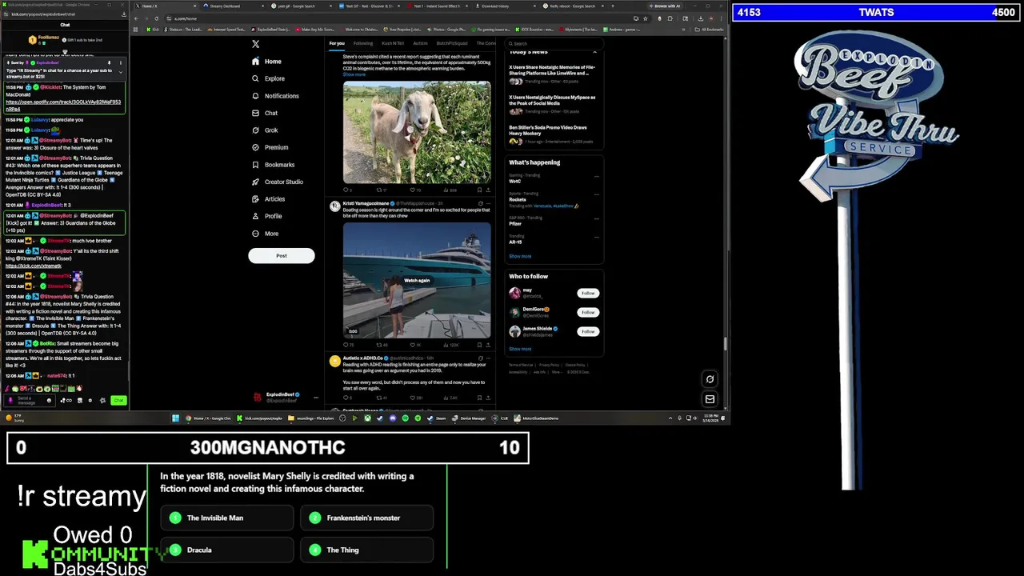1024x576 pixels.
Task: Click the X page vertical scrollbar
Action: (726, 344)
